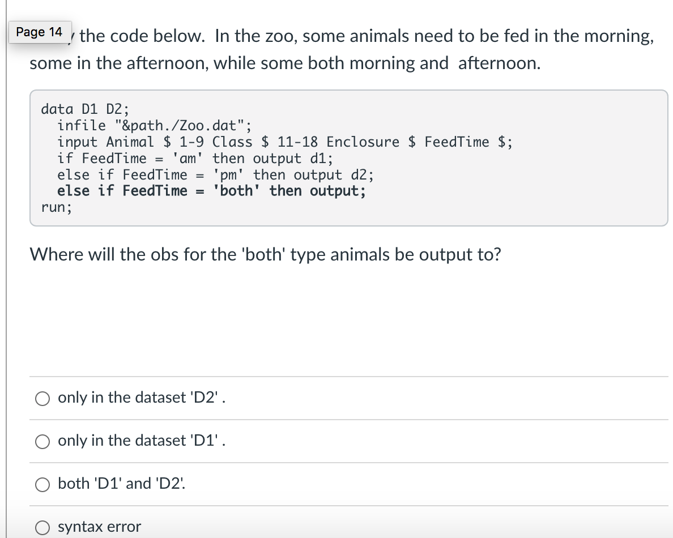
Task: Click the answer label "both 'D1' and 'D2'"
Action: [122, 484]
